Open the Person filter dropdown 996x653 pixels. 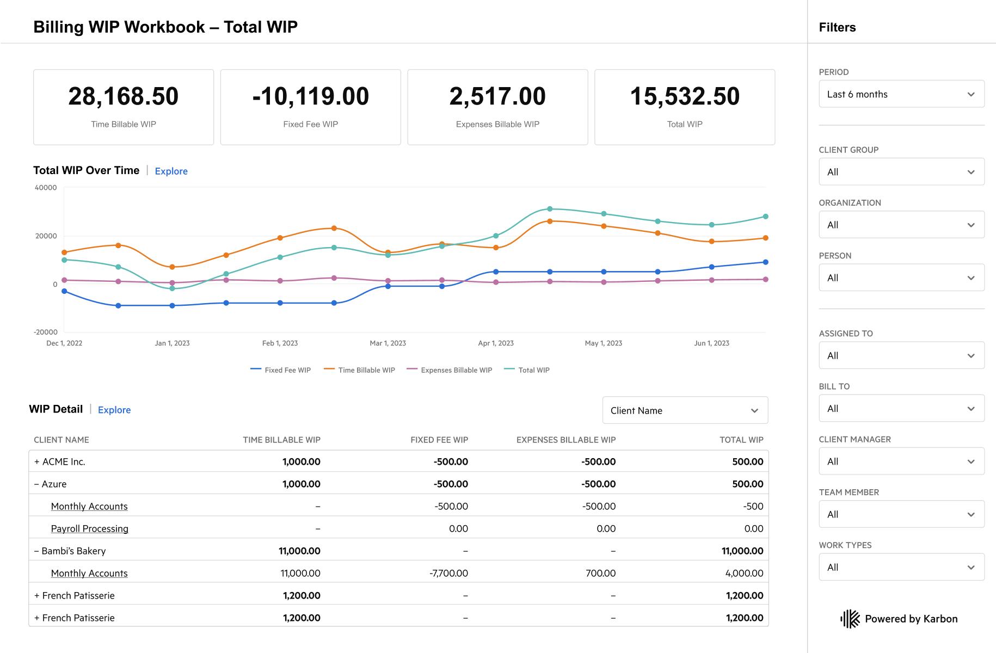point(901,278)
